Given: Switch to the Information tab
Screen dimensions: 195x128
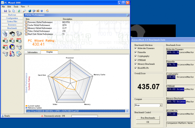Looking at the screenshot, I should coord(33,52).
